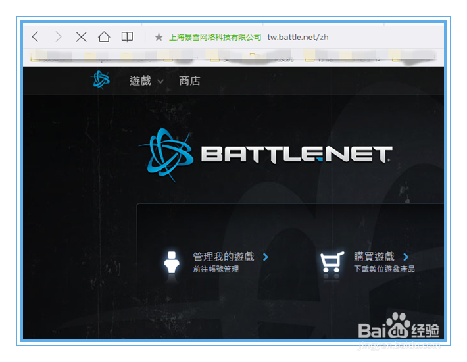Image resolution: width=467 pixels, height=362 pixels.
Task: Click the arrow next to 管理我的遊戲
Action: (266, 257)
